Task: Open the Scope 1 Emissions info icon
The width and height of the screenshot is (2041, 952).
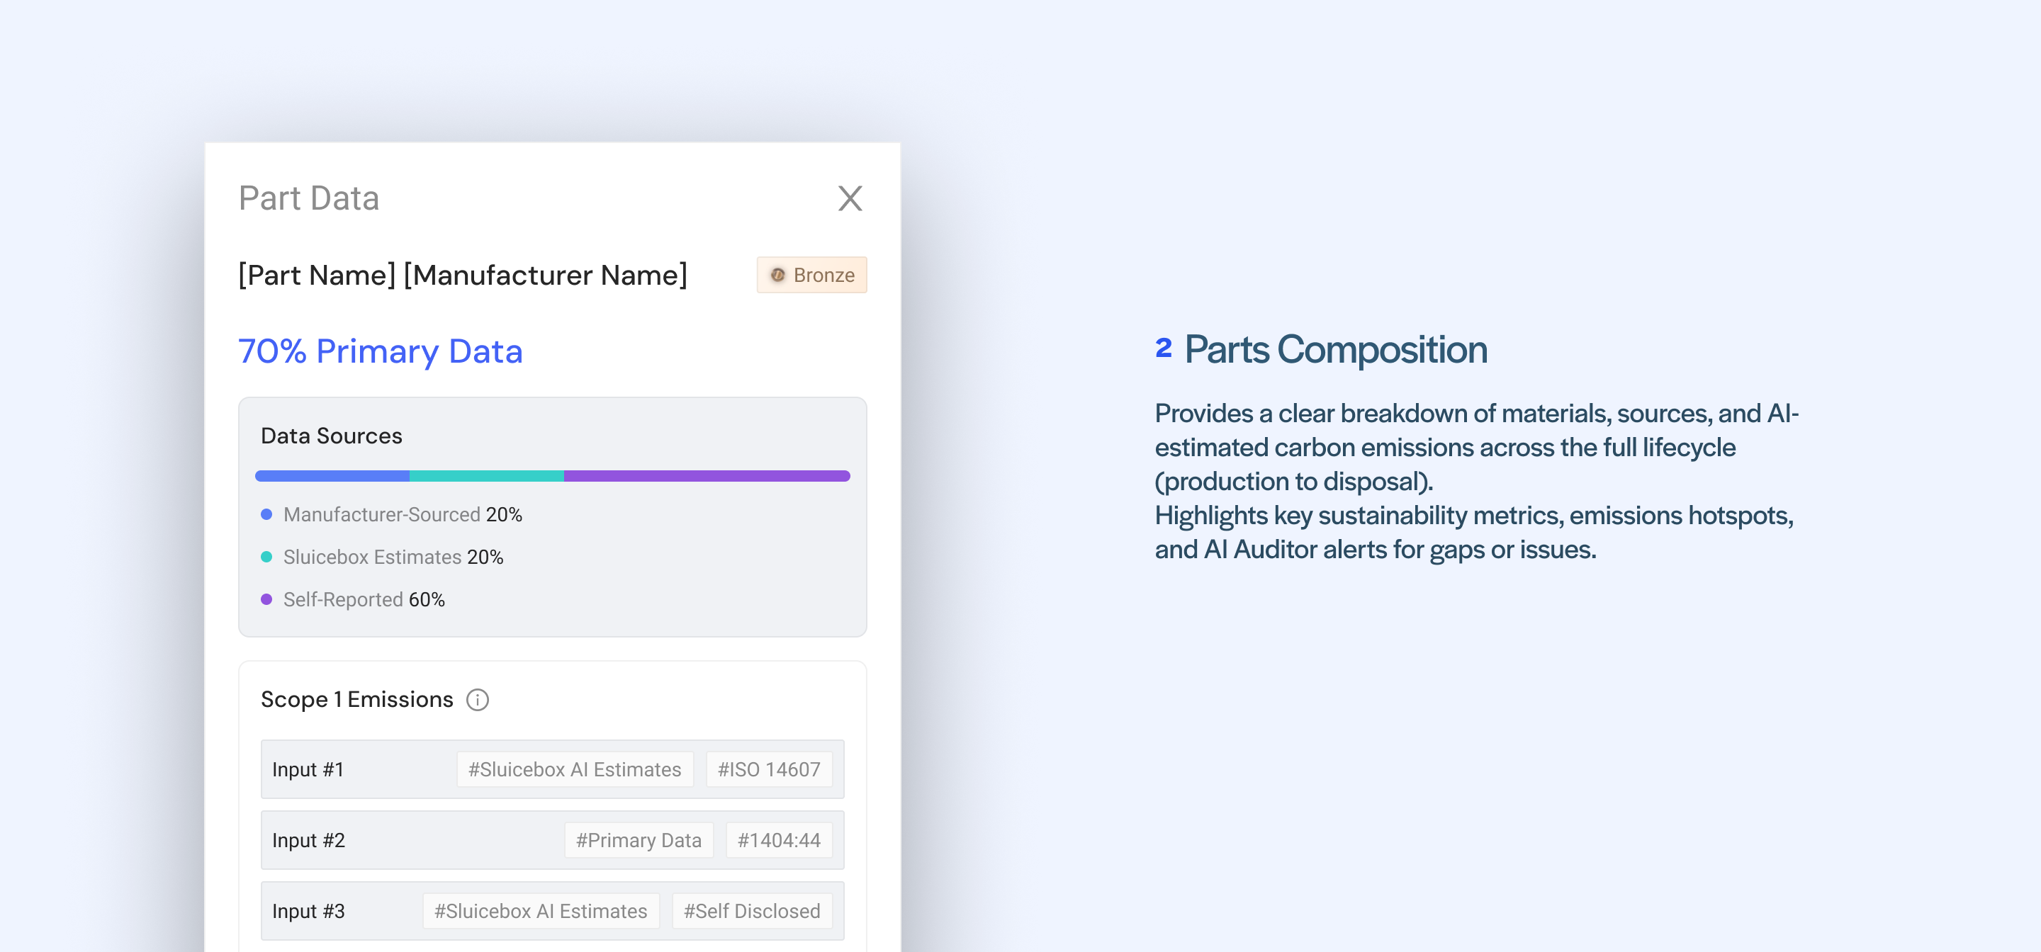Action: [478, 700]
